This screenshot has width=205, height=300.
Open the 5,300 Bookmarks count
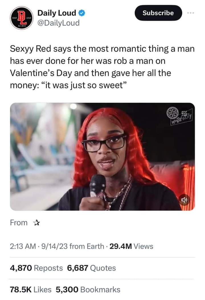88,289
